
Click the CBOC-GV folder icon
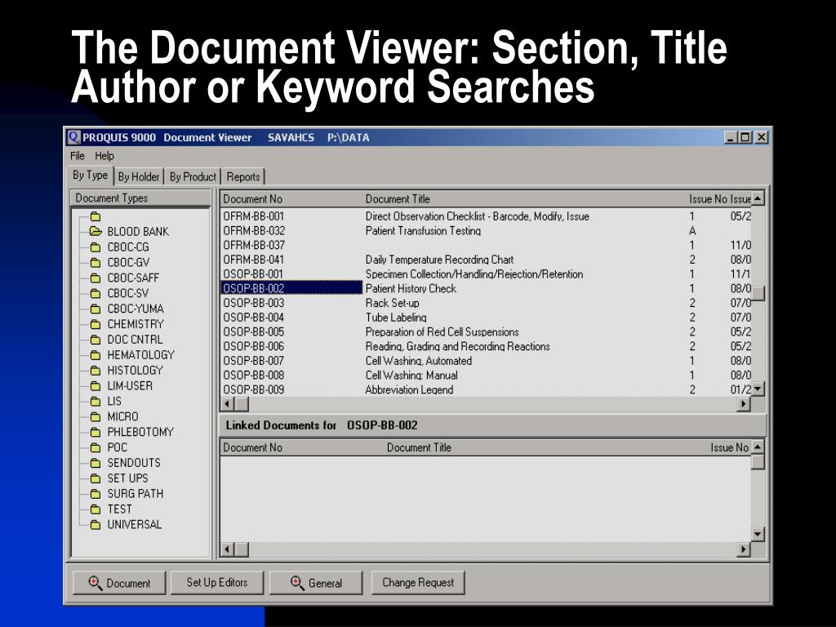point(96,262)
